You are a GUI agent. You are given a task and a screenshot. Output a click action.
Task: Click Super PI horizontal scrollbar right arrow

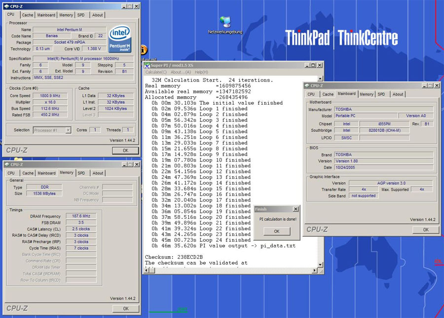[x=314, y=271]
